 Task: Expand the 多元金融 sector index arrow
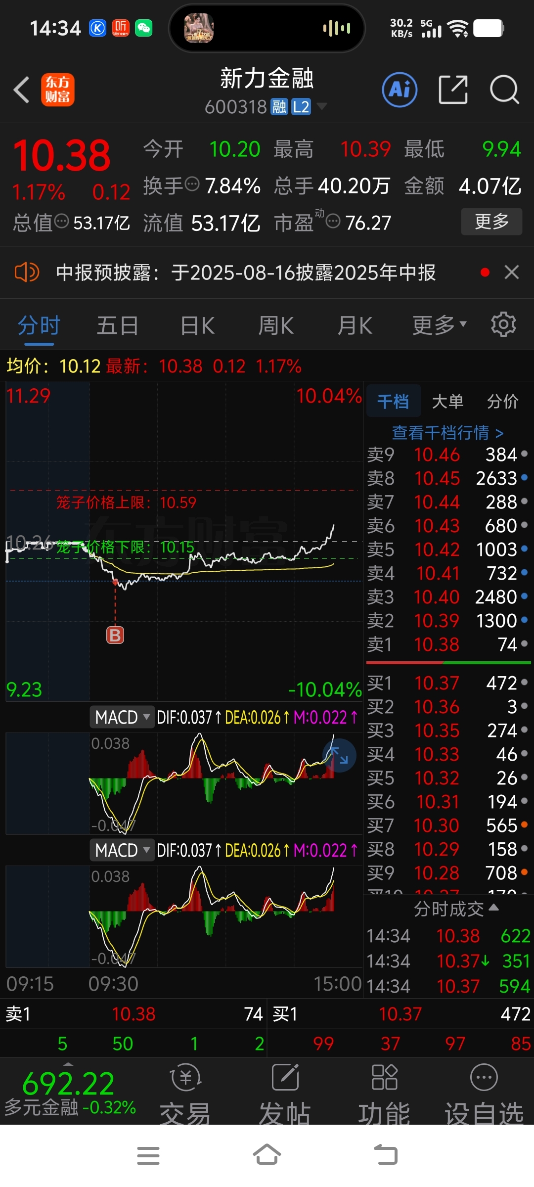(68, 1064)
